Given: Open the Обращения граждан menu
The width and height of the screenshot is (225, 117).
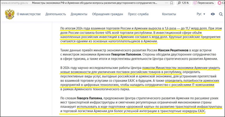Looking at the screenshot, I should tap(107, 14).
